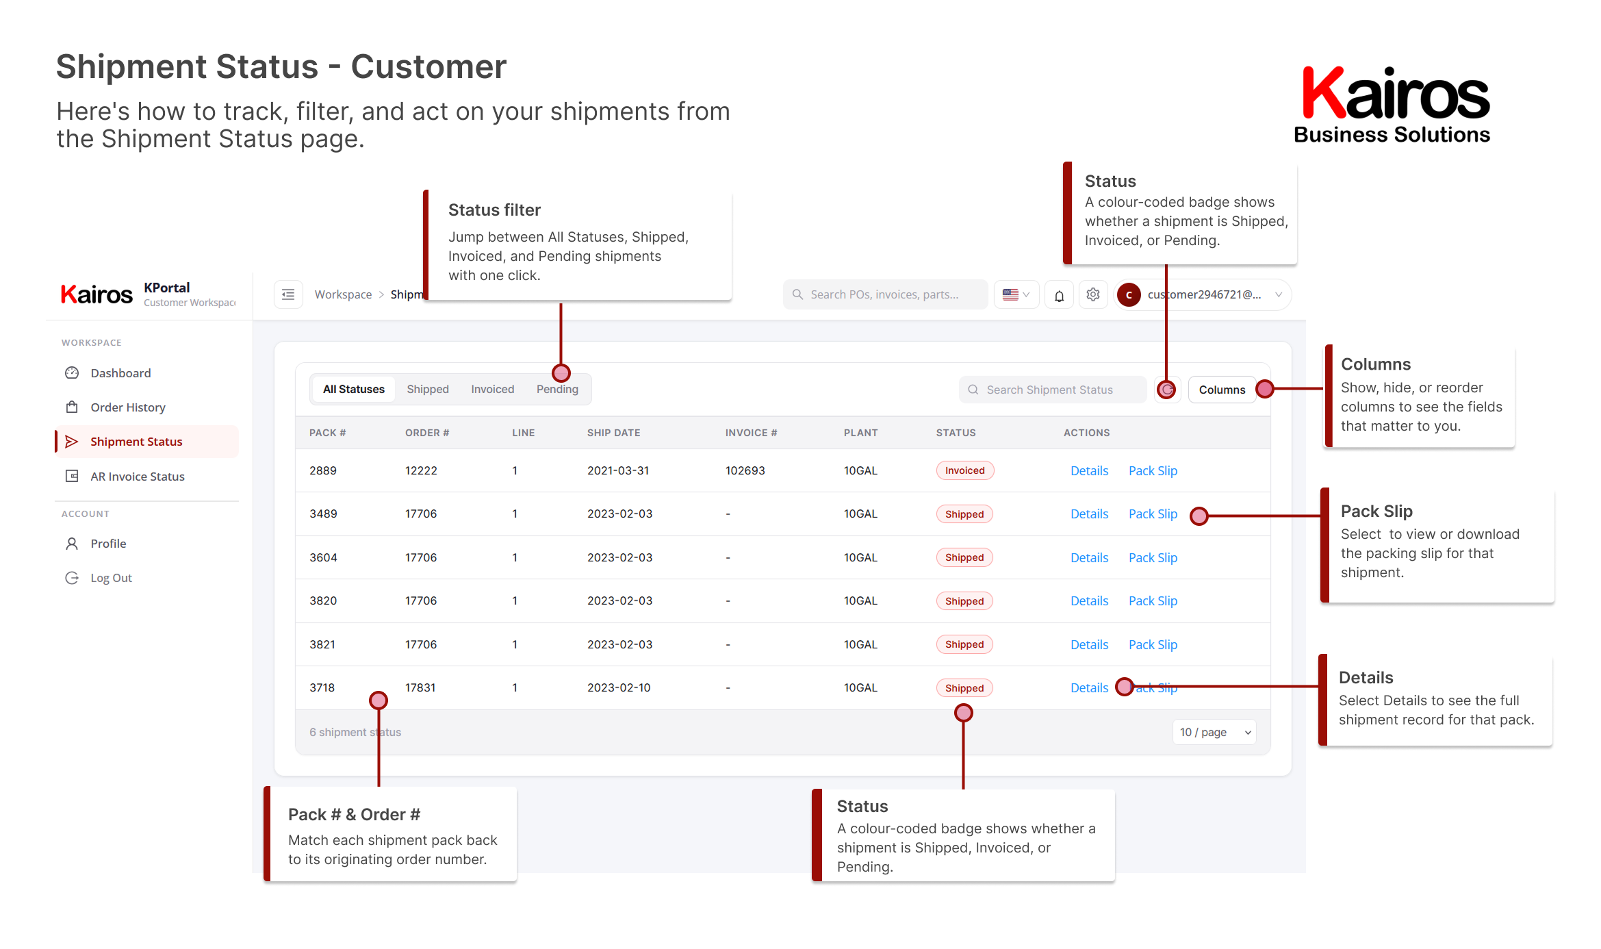The image size is (1601, 949).
Task: Open Details for pack 2889
Action: coord(1089,471)
